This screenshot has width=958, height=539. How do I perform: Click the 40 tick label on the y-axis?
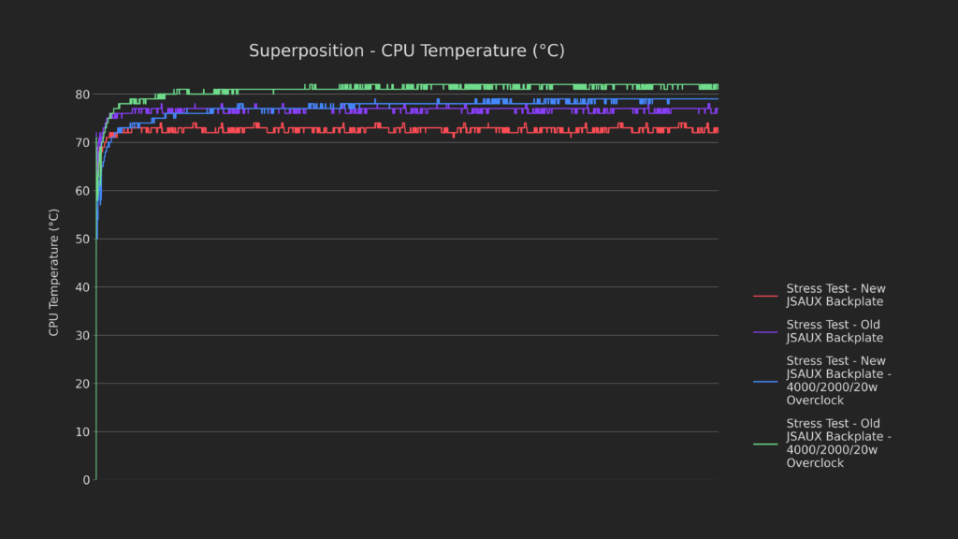pyautogui.click(x=82, y=287)
